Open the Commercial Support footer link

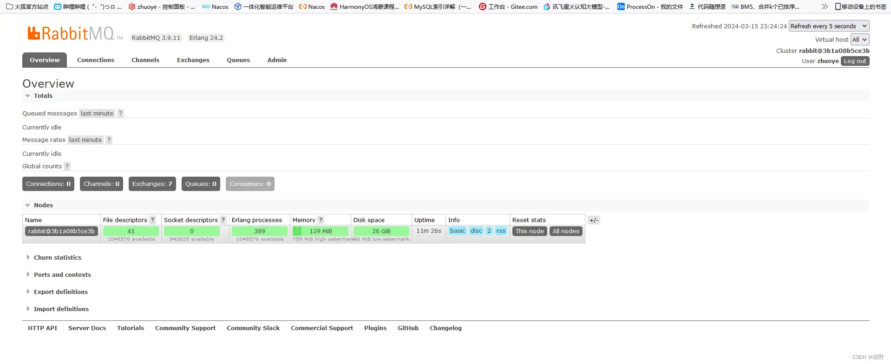coord(322,328)
